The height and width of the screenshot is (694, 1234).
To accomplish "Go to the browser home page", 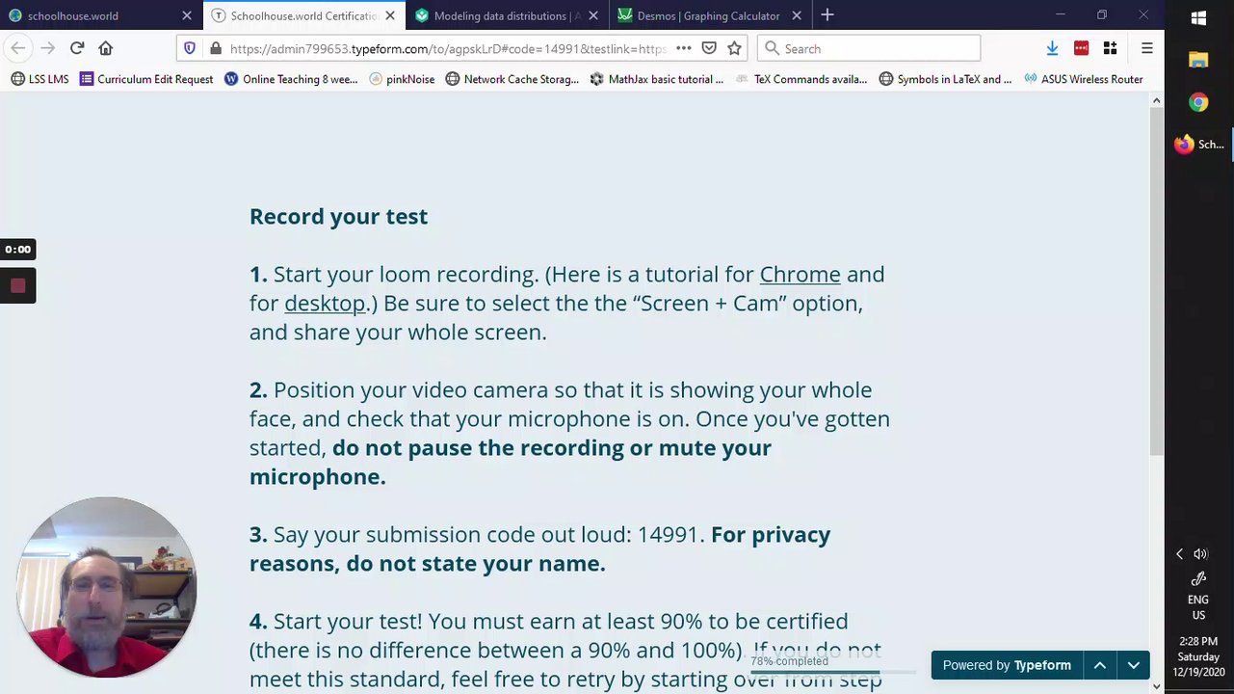I will tap(106, 48).
